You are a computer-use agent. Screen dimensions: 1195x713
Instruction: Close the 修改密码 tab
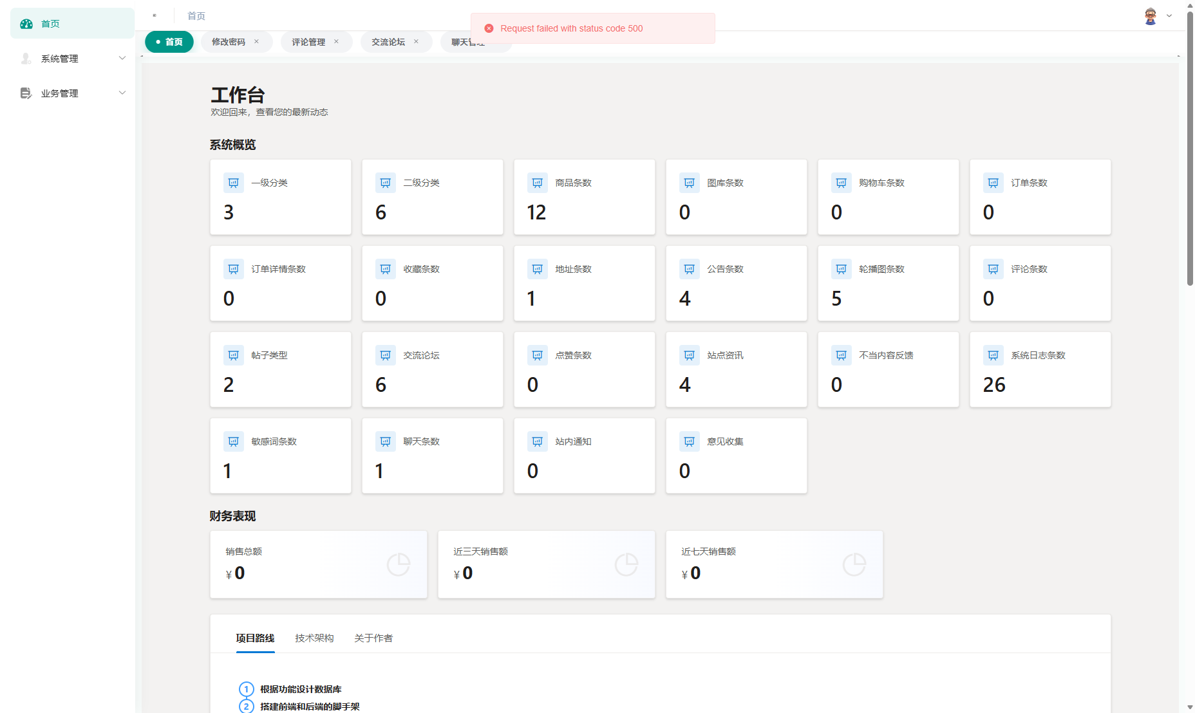(256, 41)
